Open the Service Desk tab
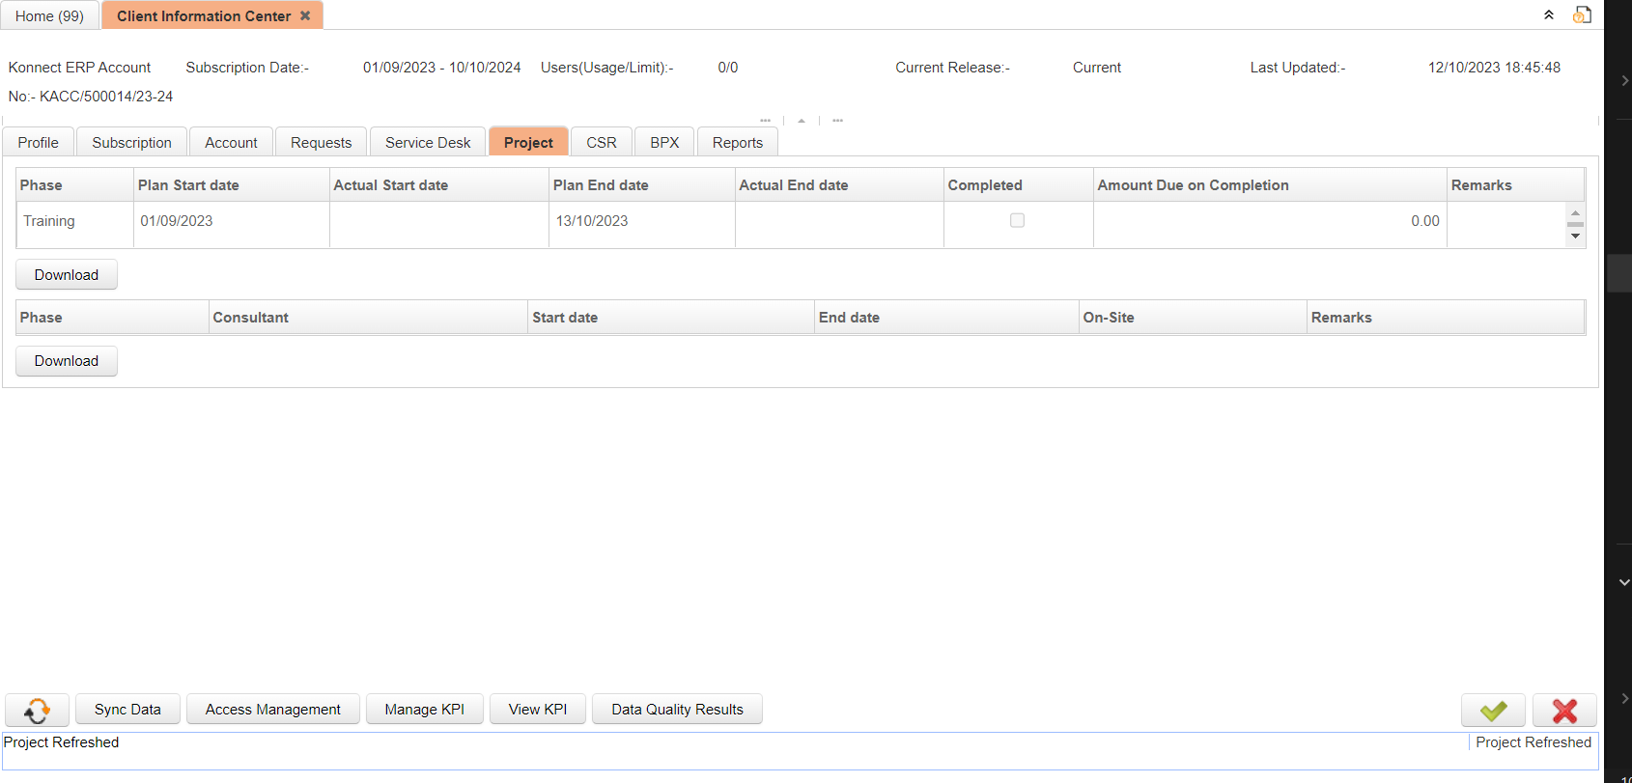The image size is (1632, 783). [x=428, y=143]
